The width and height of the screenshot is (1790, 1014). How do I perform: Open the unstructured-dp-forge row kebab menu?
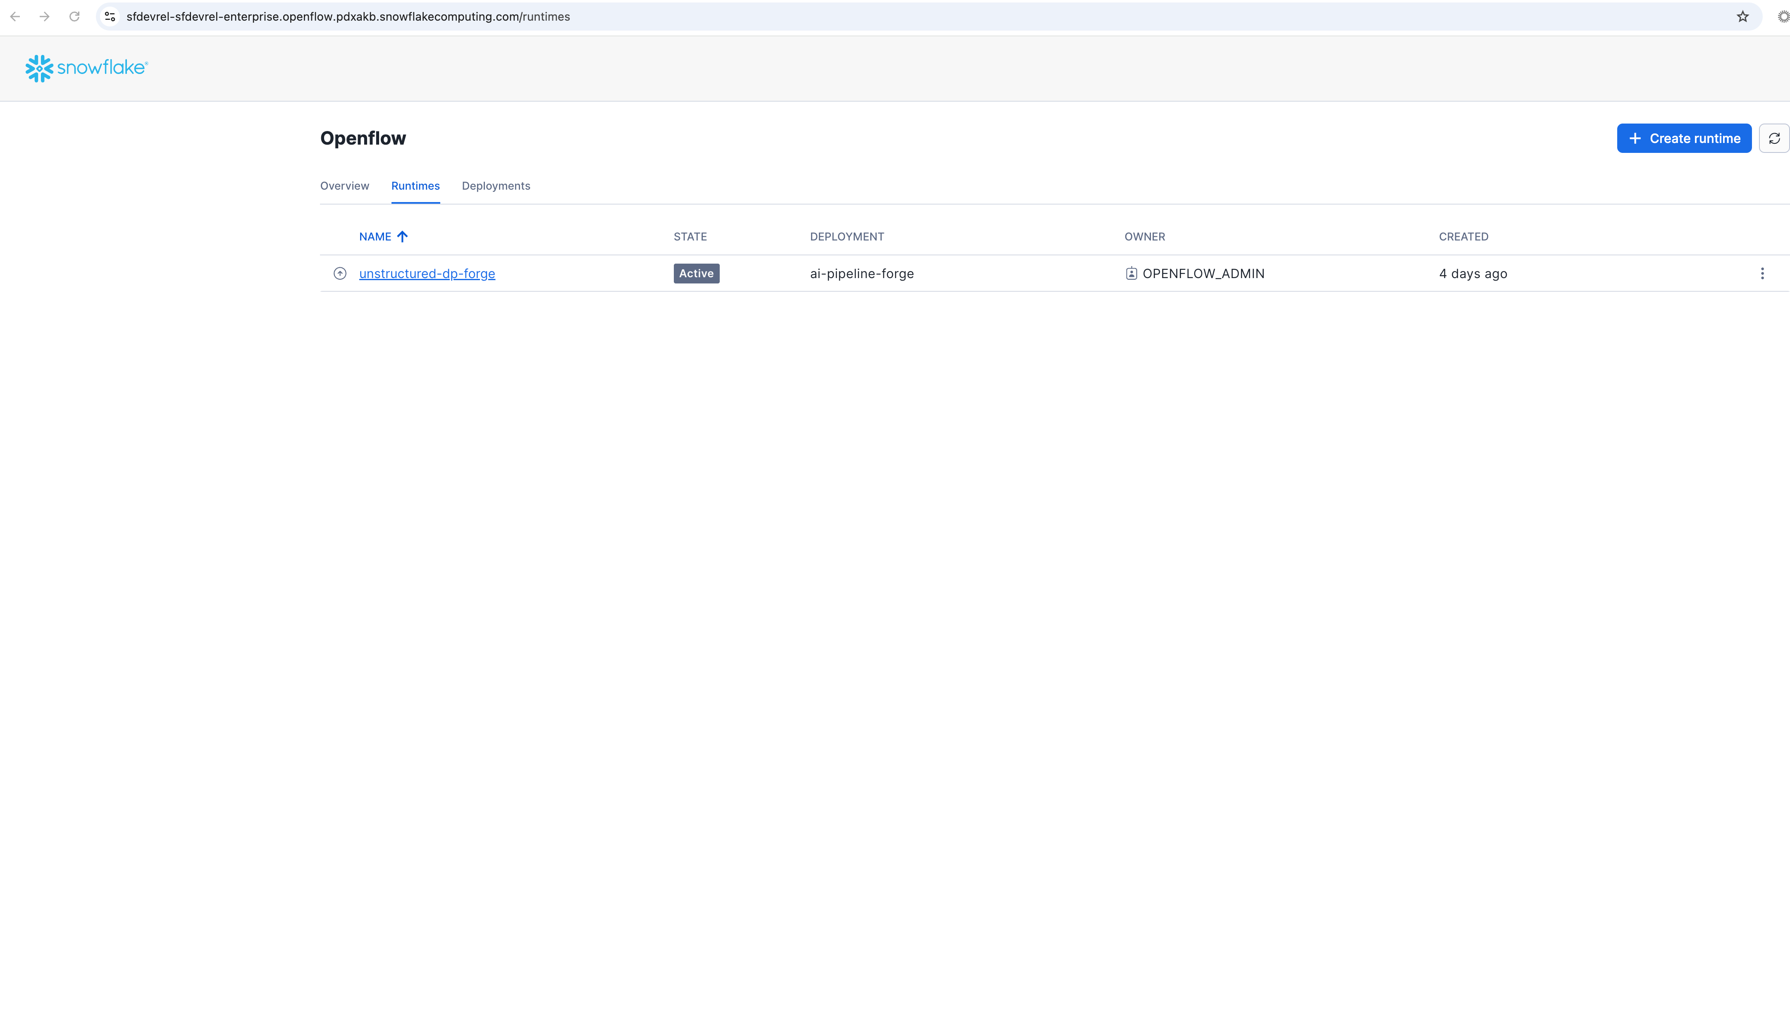click(1762, 274)
